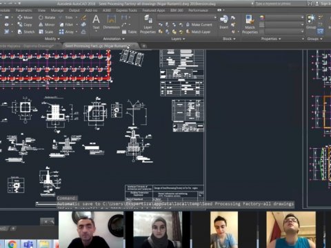
Task: Open the Manage ribbon tab
Action: click(57, 10)
